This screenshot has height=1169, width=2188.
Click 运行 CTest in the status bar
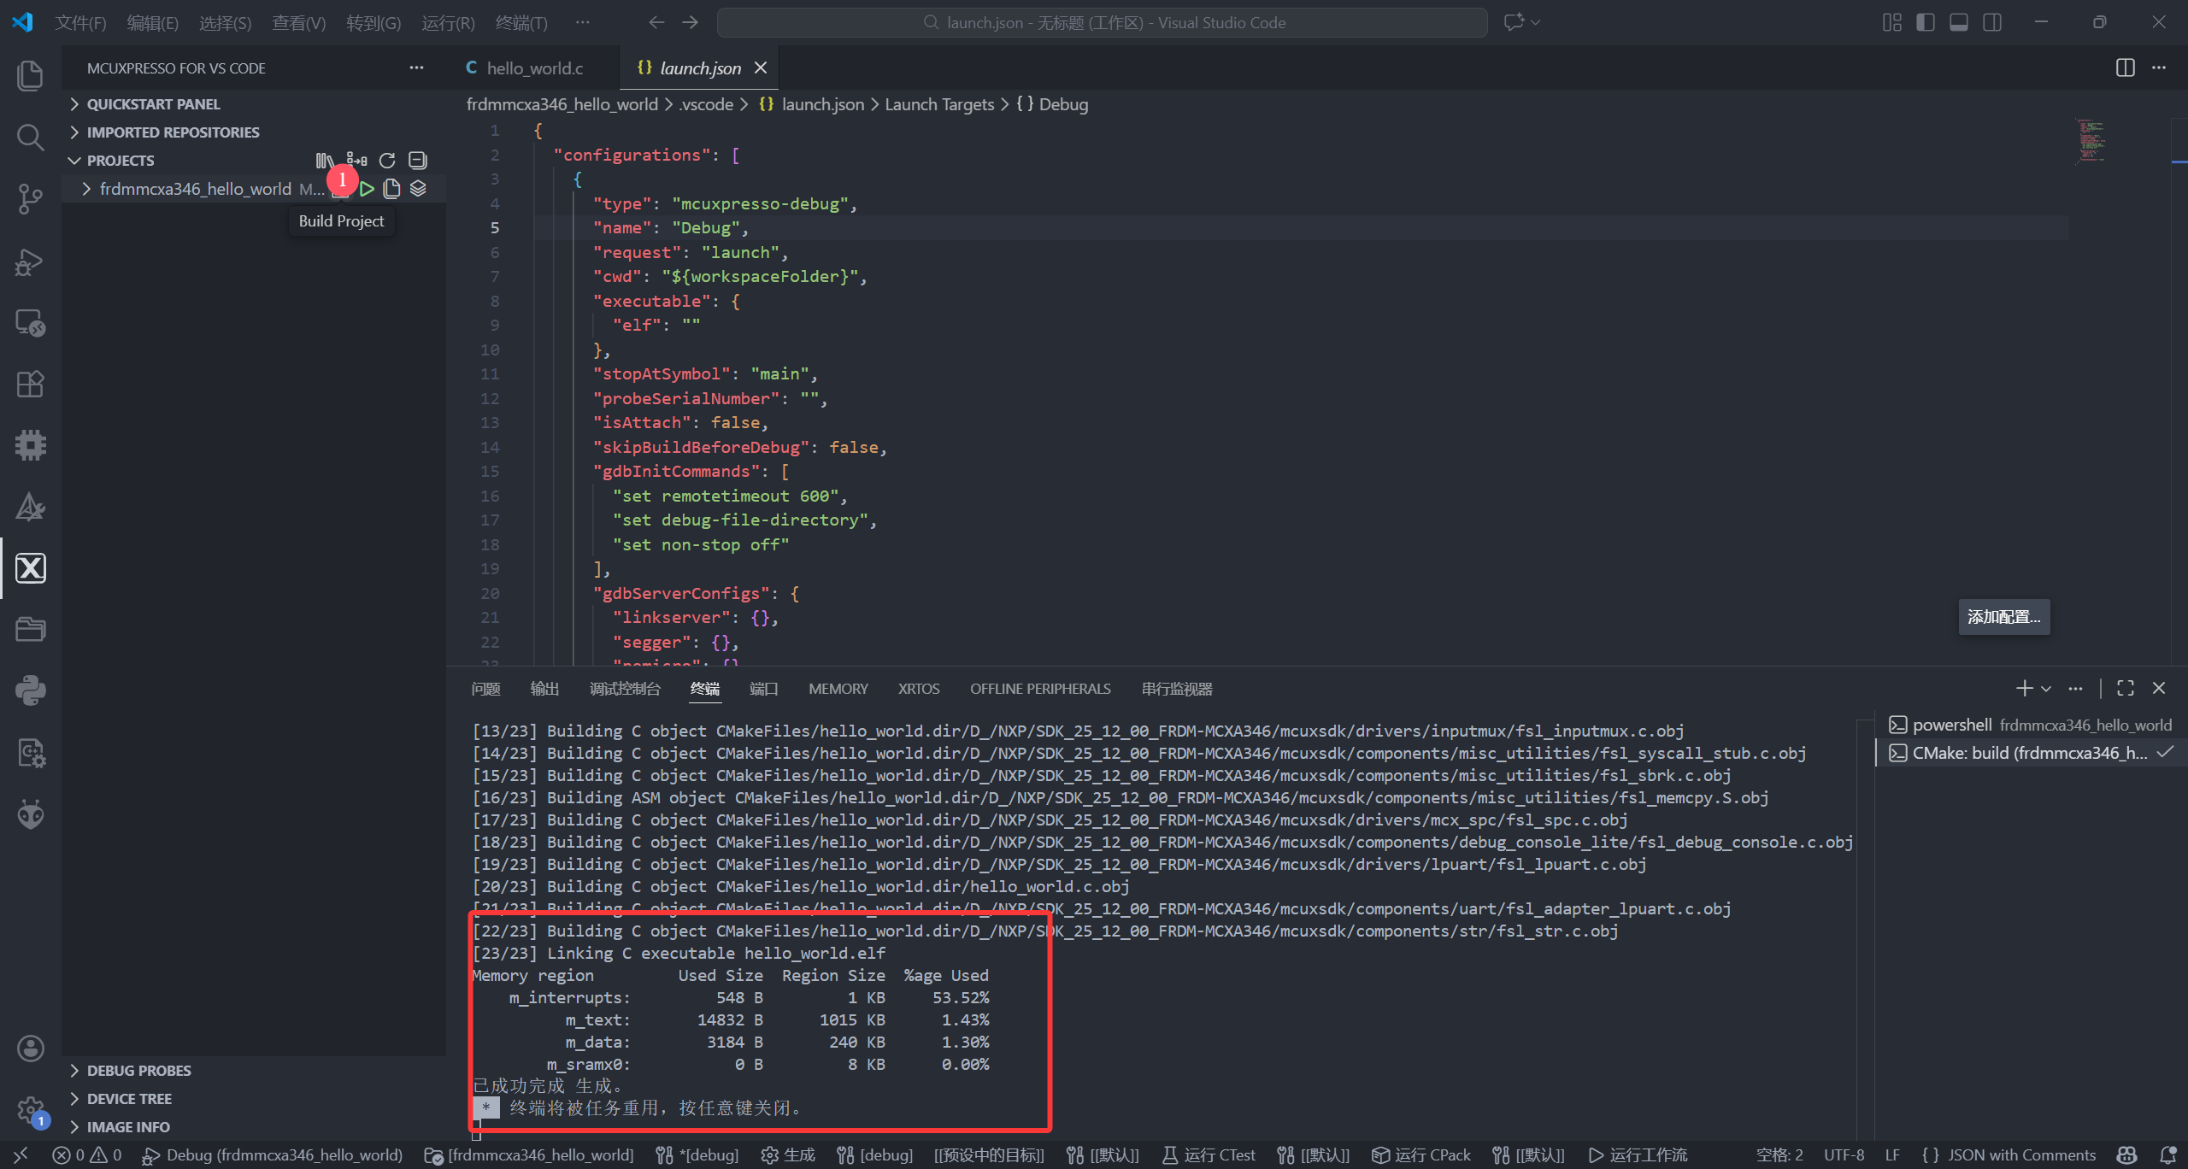pyautogui.click(x=1209, y=1155)
